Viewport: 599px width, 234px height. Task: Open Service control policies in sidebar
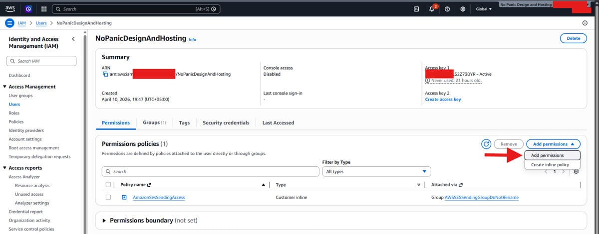coord(31,229)
